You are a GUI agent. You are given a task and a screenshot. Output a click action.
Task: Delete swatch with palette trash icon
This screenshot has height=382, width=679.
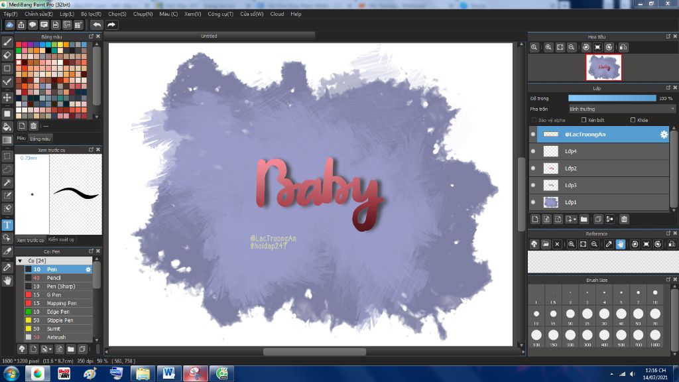click(33, 126)
